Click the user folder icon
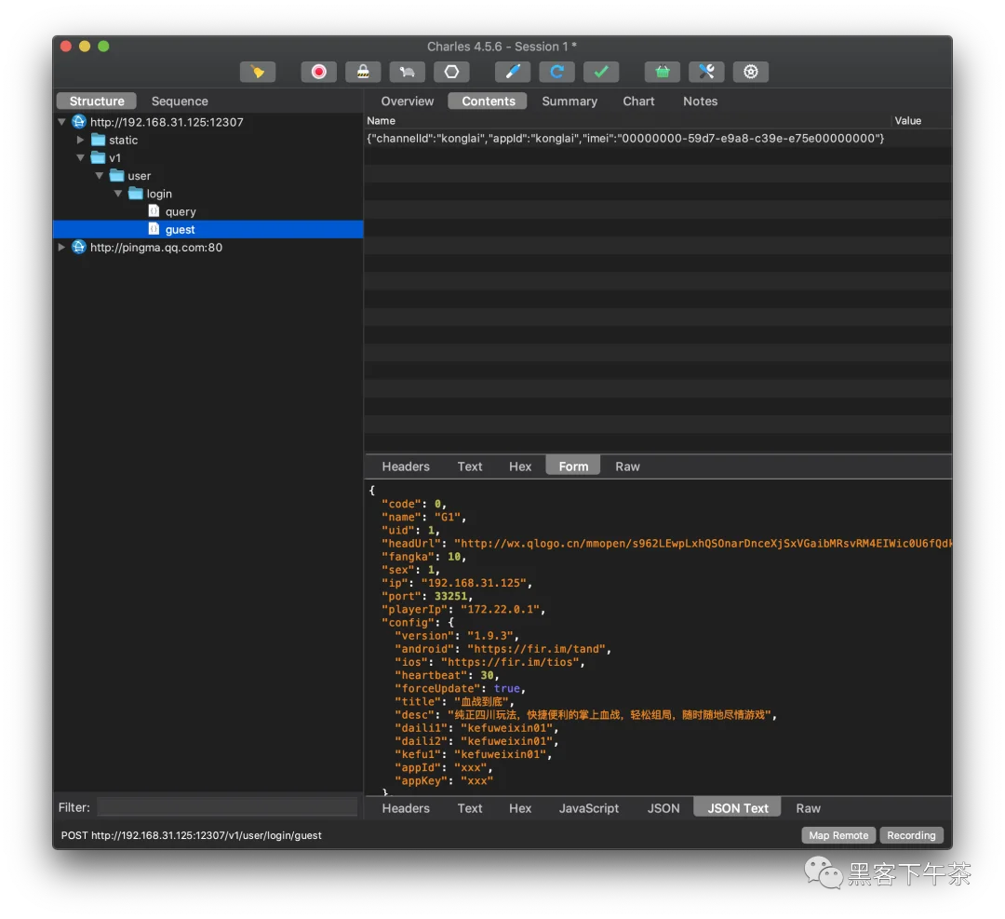This screenshot has width=1005, height=919. coord(116,176)
